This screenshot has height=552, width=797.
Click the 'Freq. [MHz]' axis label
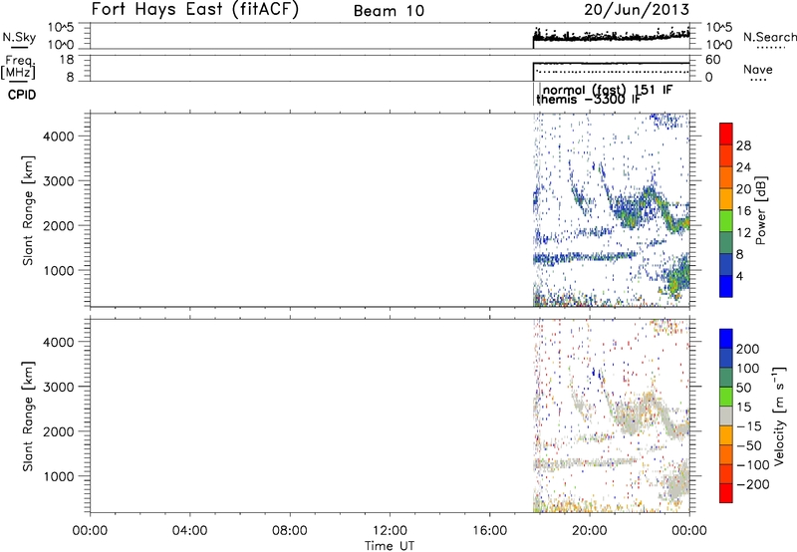[18, 67]
